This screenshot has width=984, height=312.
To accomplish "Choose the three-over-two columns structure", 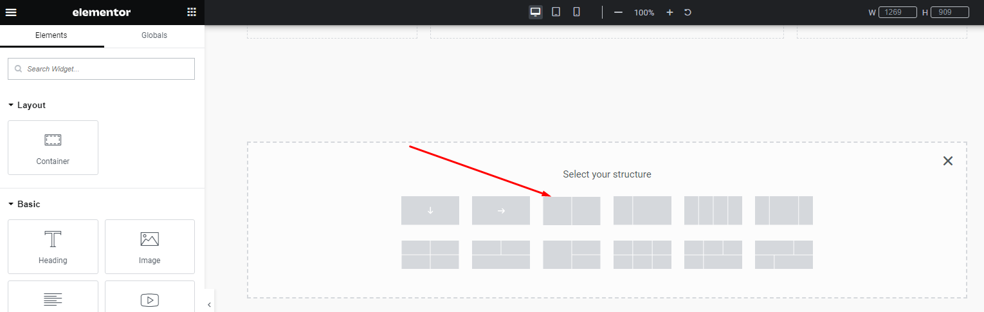I will pyautogui.click(x=713, y=255).
